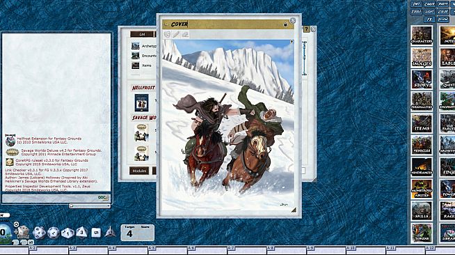455x255 pixels.
Task: Pick the ten-sided die showing 1
Action: pos(67,233)
